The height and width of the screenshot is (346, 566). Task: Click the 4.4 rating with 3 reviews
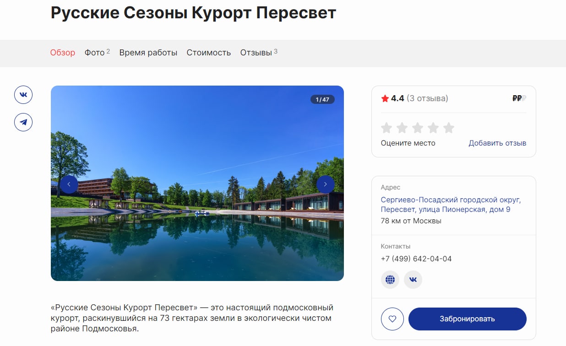tap(415, 98)
